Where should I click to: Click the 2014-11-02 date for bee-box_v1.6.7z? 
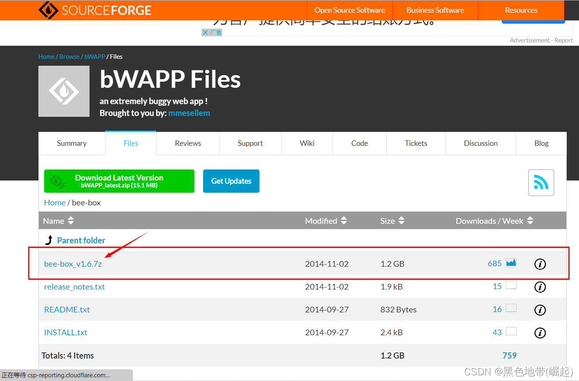point(327,264)
